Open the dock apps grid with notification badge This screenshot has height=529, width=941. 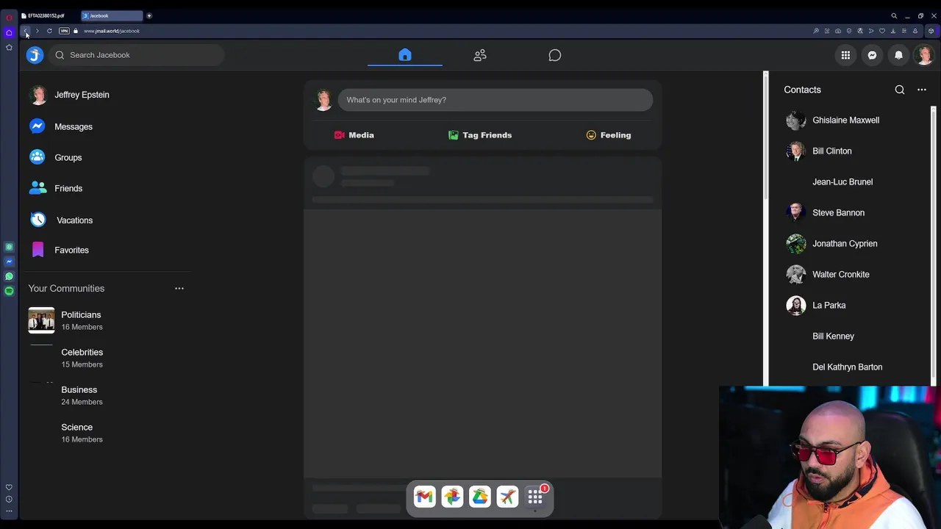(536, 497)
